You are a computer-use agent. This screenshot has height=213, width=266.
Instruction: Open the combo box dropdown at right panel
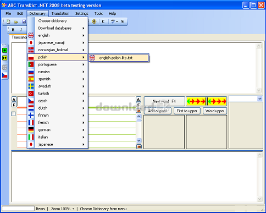pyautogui.click(x=260, y=99)
